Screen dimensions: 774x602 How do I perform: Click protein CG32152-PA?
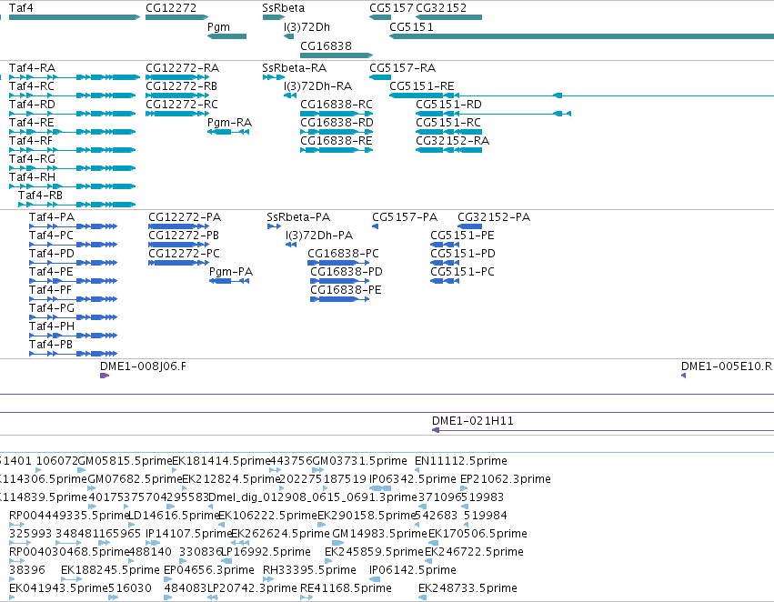(469, 226)
